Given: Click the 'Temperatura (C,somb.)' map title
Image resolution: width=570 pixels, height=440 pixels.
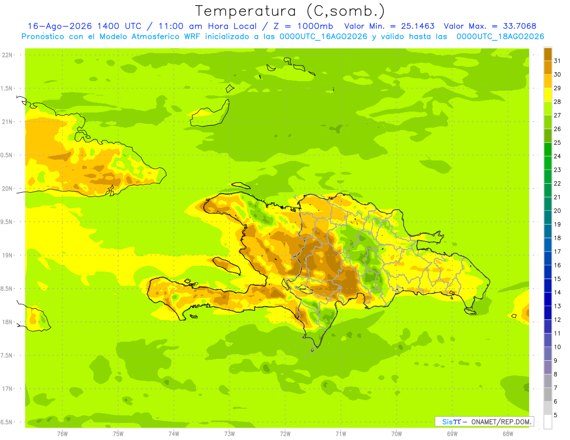Looking at the screenshot, I should coord(290,11).
